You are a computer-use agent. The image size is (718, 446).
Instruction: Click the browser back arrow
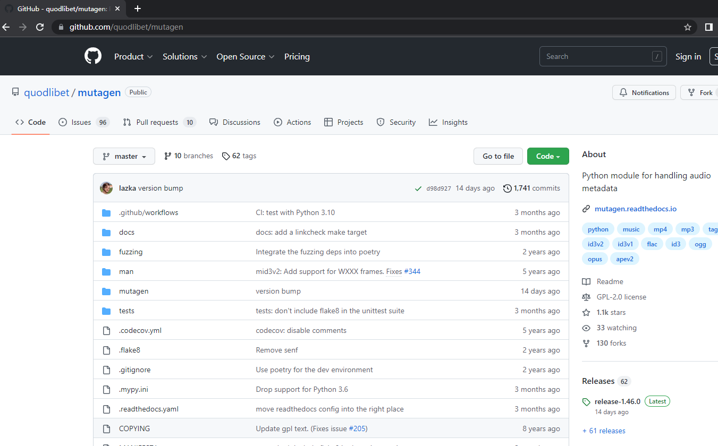tap(6, 27)
